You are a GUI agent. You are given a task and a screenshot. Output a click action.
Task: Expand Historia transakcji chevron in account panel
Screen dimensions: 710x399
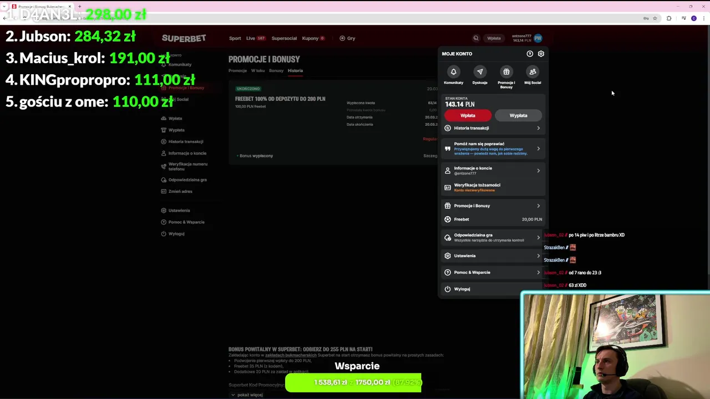pos(538,128)
